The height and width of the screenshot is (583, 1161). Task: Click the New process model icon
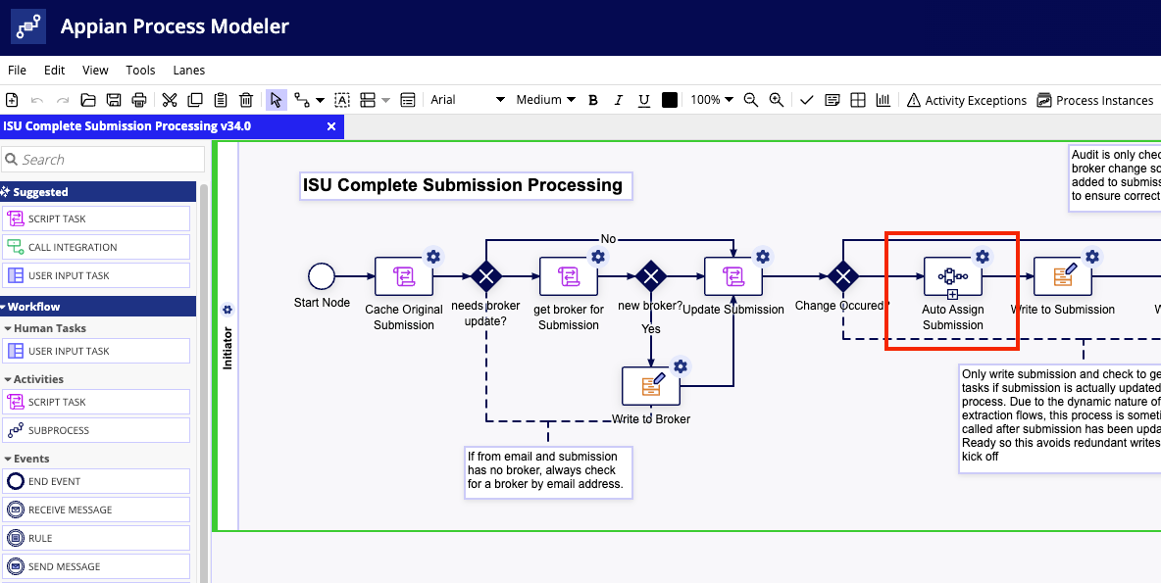click(x=11, y=100)
